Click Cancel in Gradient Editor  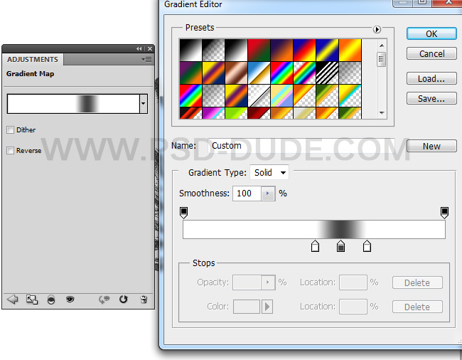(431, 53)
